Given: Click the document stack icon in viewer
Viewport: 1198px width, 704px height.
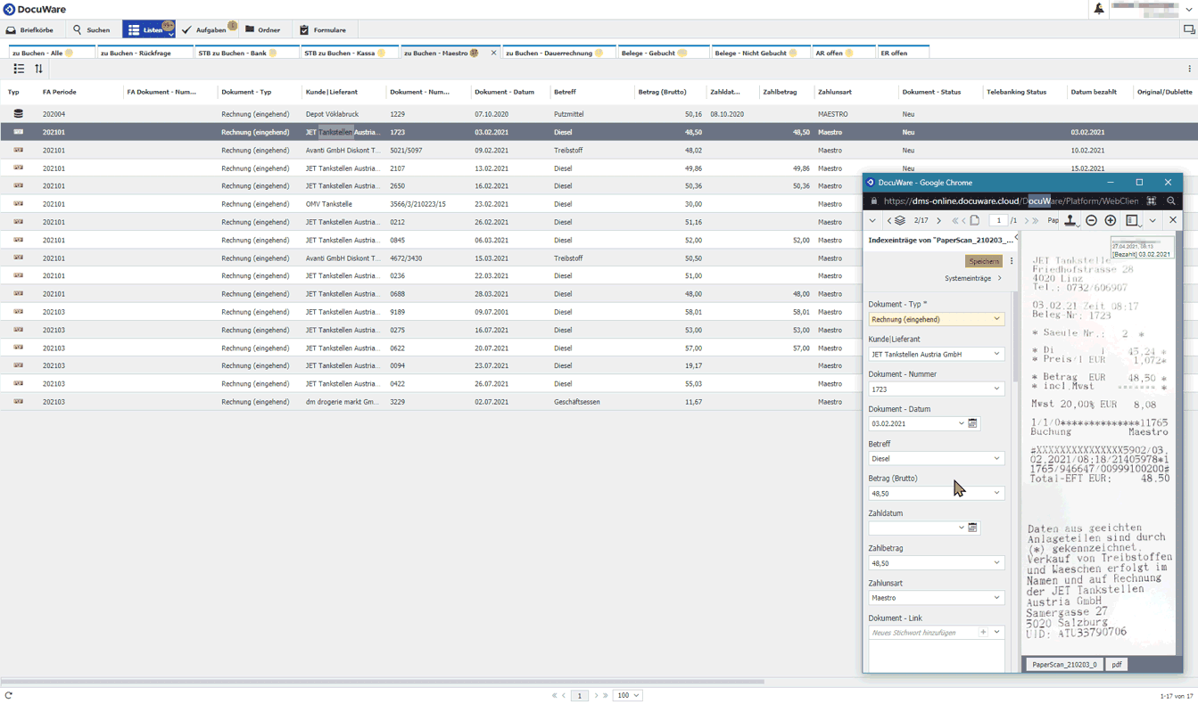Looking at the screenshot, I should pos(900,221).
